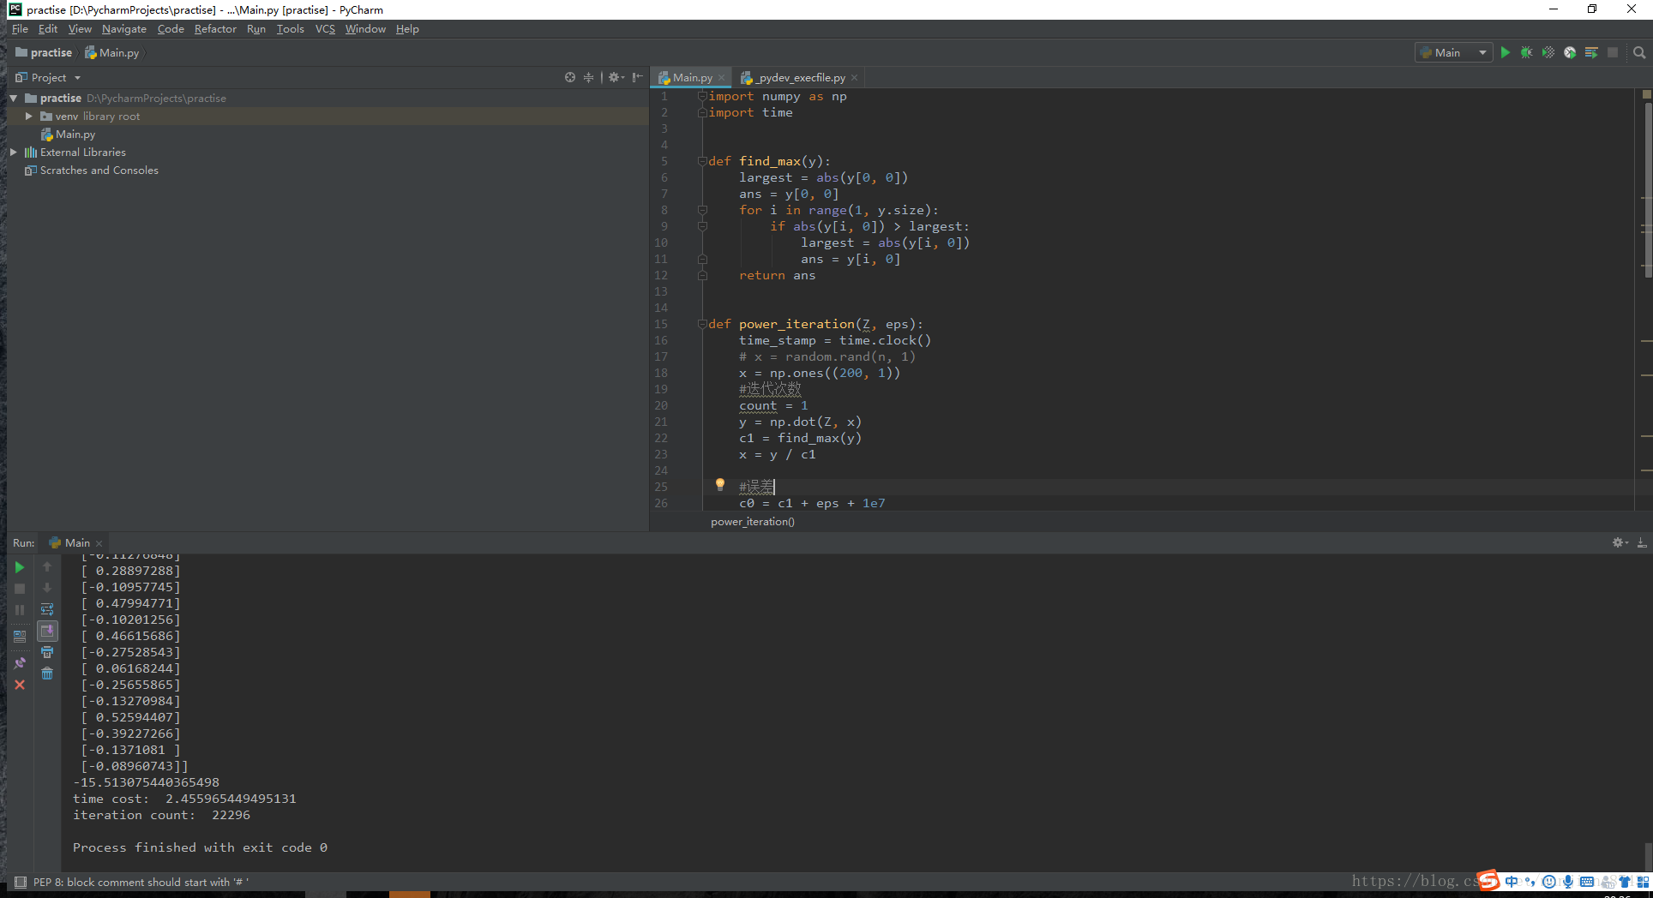Expand the venv library root folder

pos(29,117)
